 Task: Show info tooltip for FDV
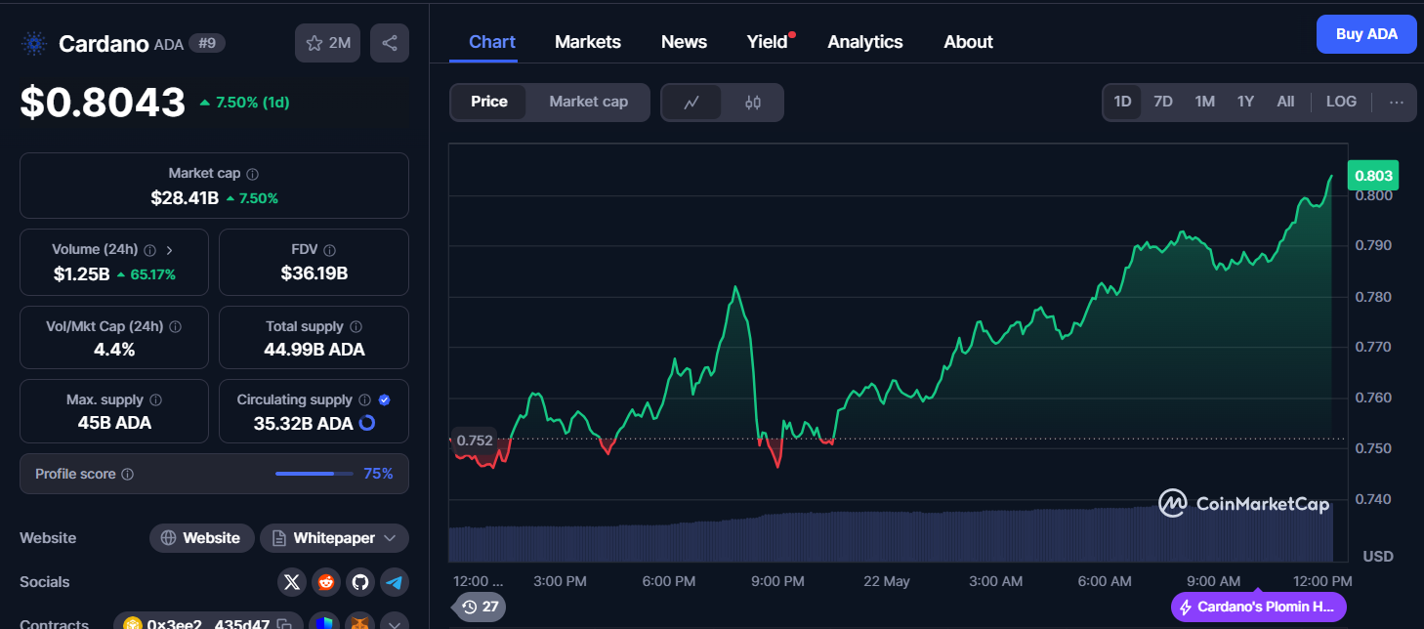[329, 250]
